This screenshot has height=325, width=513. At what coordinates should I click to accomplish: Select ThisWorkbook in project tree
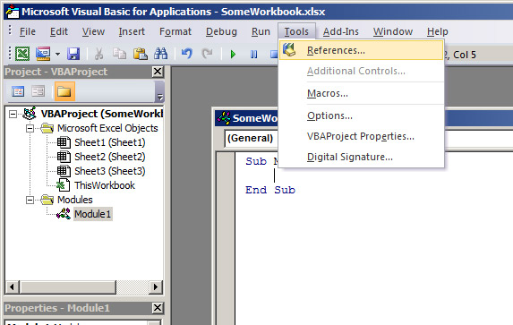(x=105, y=185)
